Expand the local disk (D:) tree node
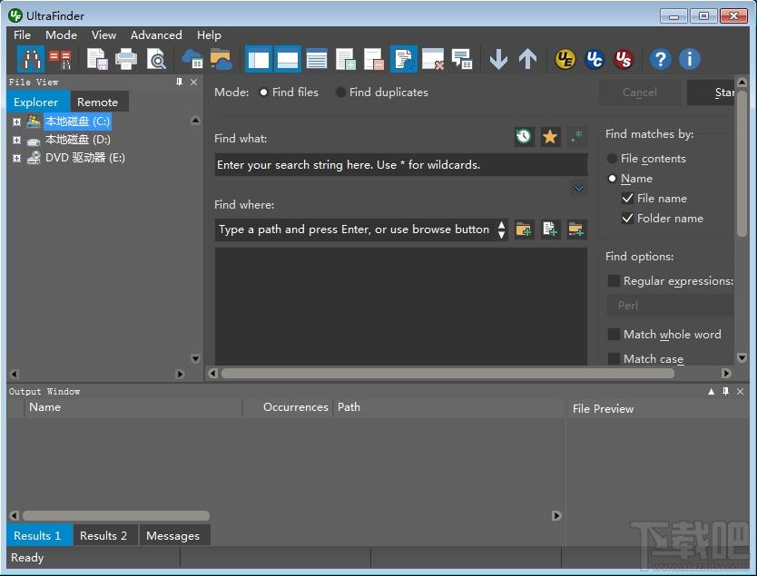Image resolution: width=757 pixels, height=576 pixels. (x=16, y=141)
